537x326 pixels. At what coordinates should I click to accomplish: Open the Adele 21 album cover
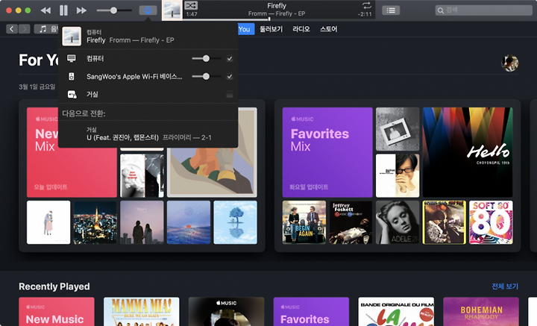(398, 222)
